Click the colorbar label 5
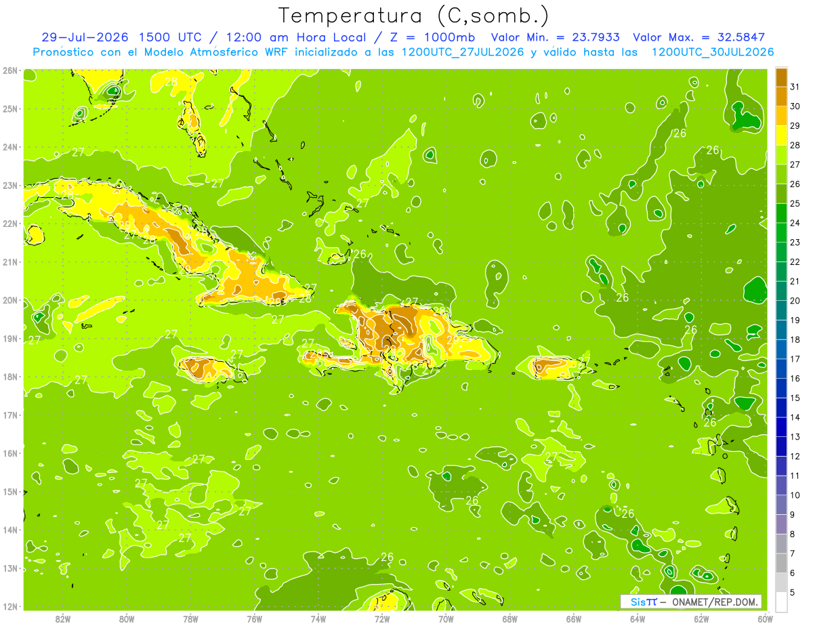813x628 pixels. point(793,592)
